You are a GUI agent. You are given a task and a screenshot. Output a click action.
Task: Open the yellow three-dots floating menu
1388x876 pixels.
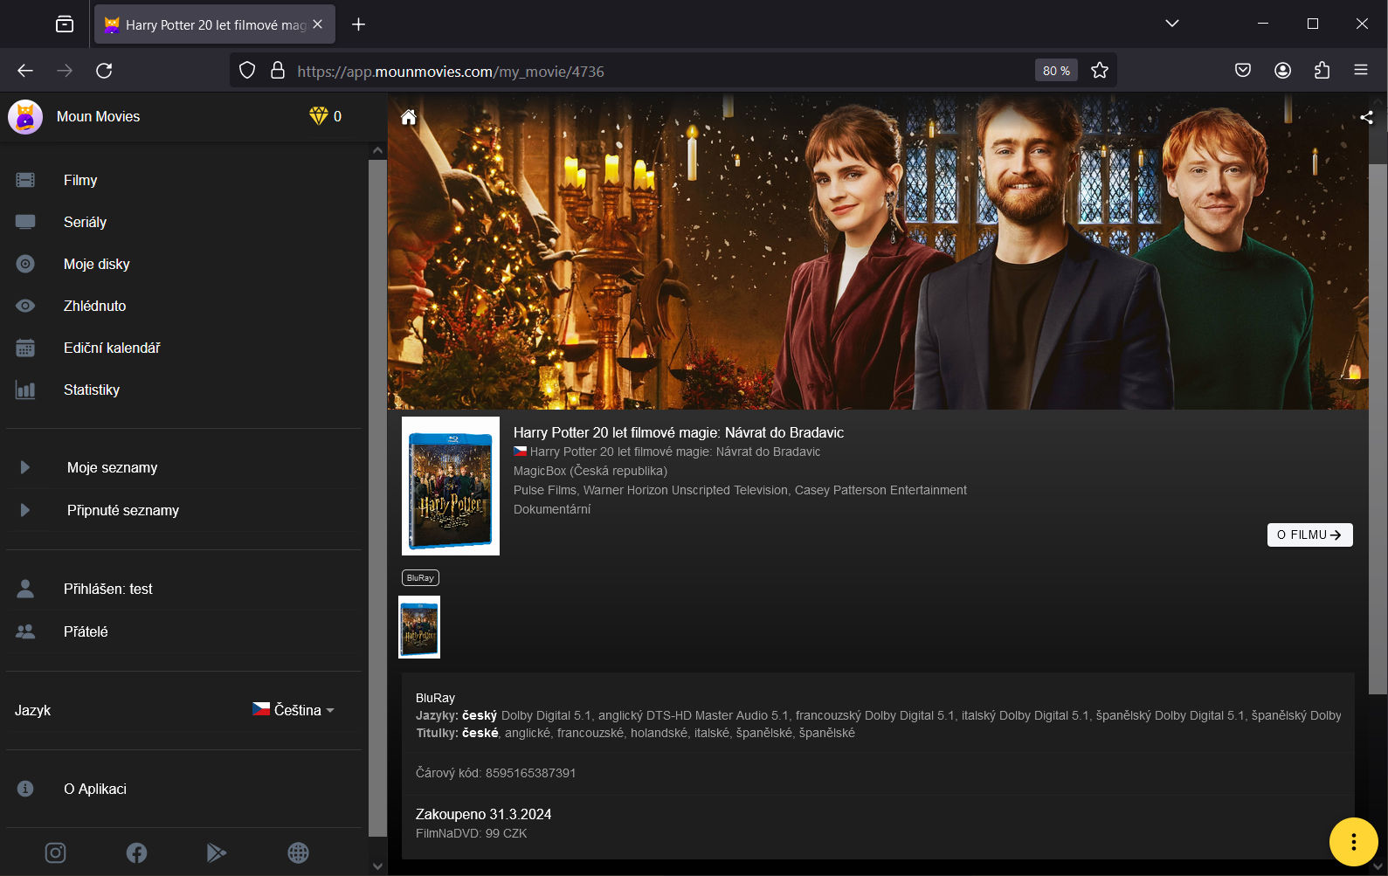pyautogui.click(x=1353, y=842)
